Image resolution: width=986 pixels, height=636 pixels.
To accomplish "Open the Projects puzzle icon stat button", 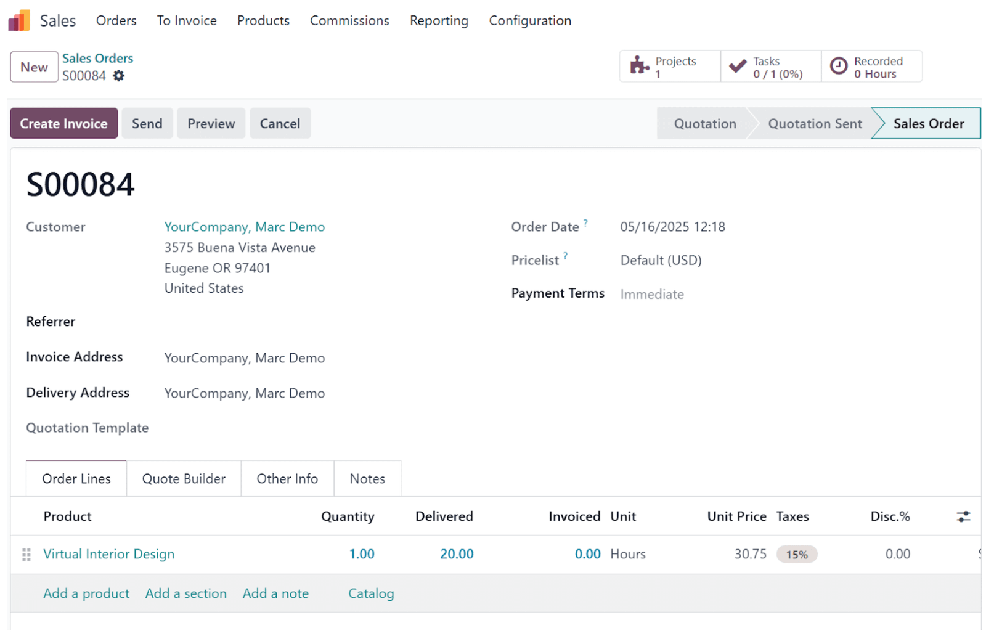I will 670,67.
